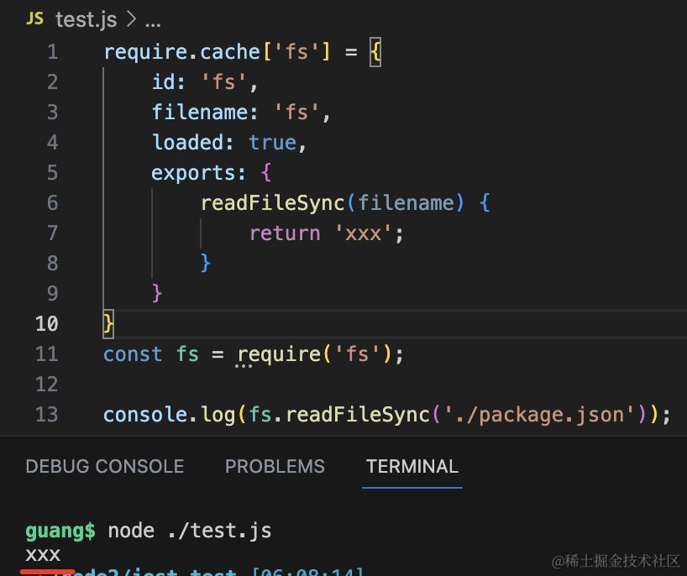Image resolution: width=687 pixels, height=576 pixels.
Task: Click the highlighted line number 10
Action: 47,324
